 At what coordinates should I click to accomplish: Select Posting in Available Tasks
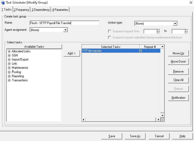point(16,72)
